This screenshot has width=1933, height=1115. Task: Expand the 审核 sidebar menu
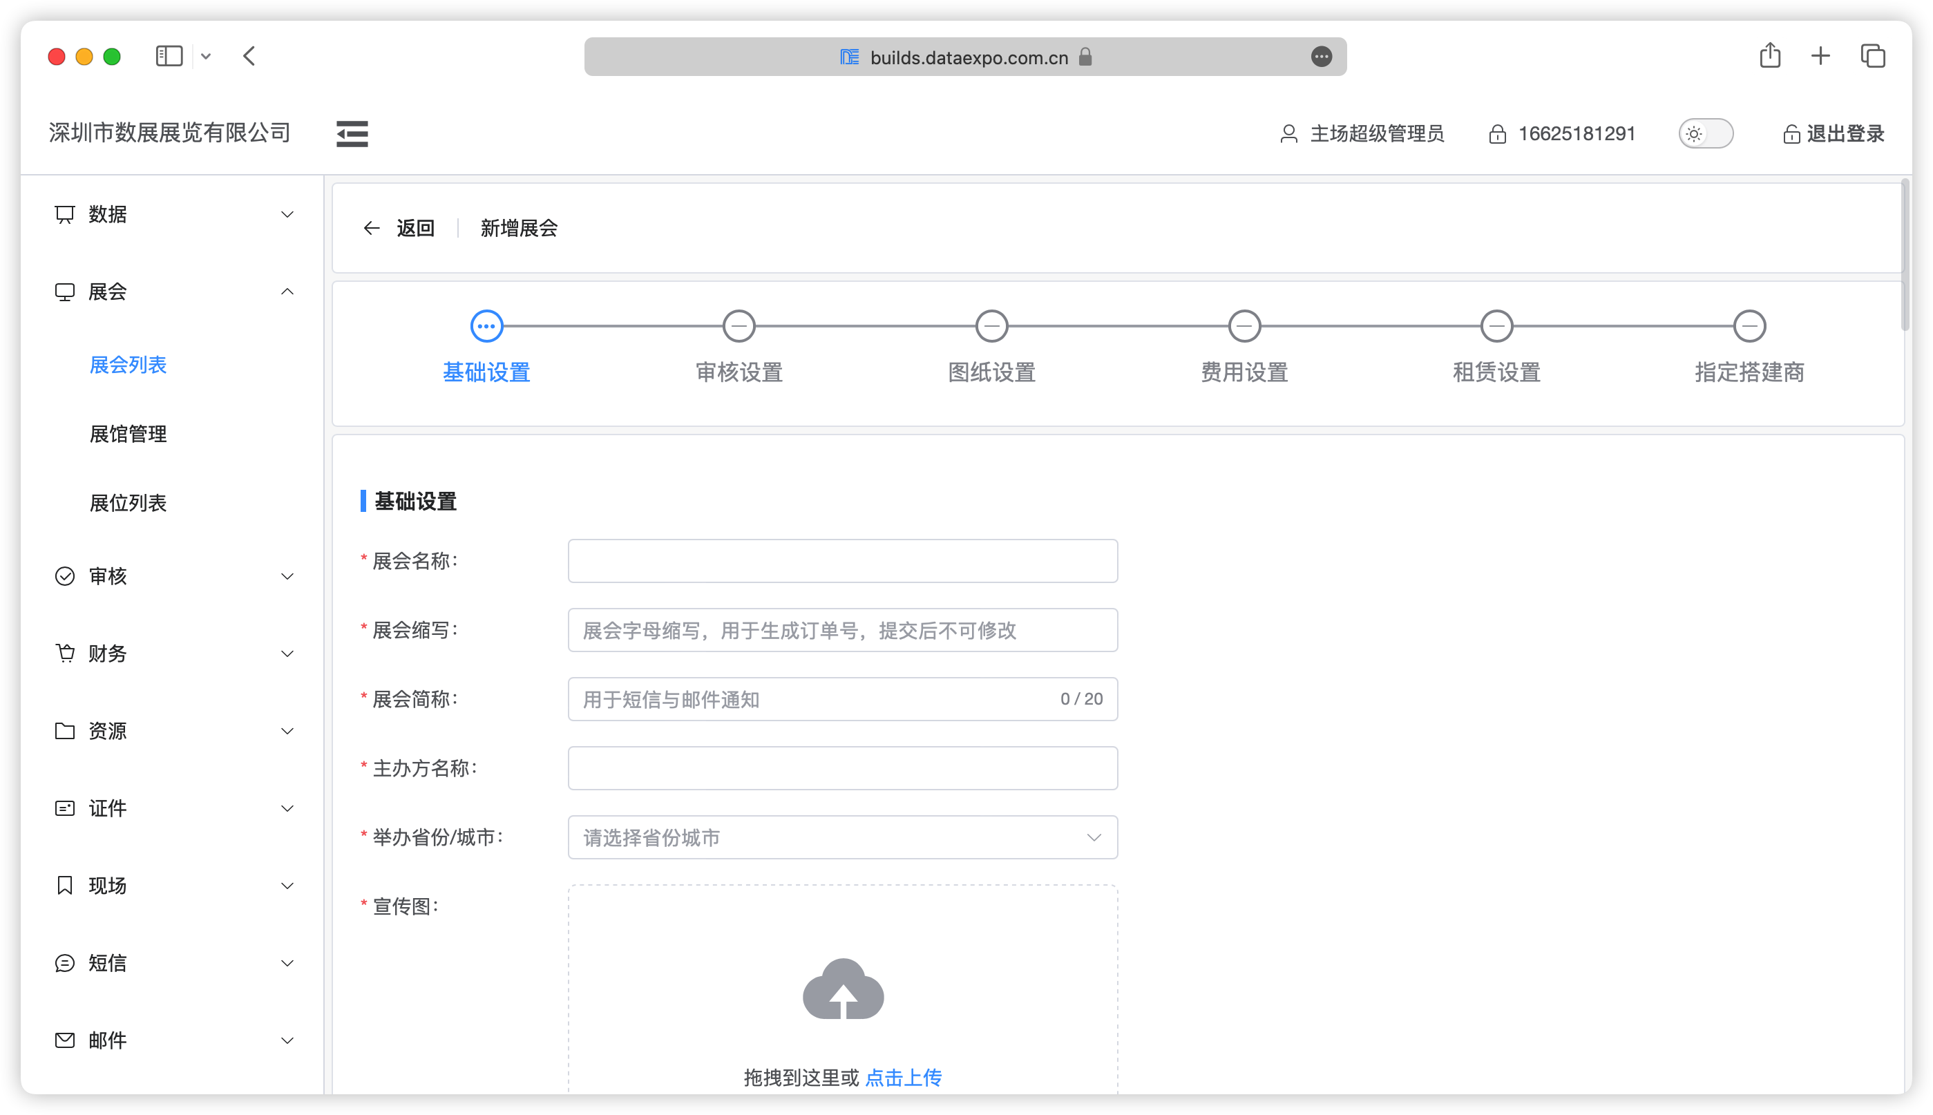click(173, 576)
